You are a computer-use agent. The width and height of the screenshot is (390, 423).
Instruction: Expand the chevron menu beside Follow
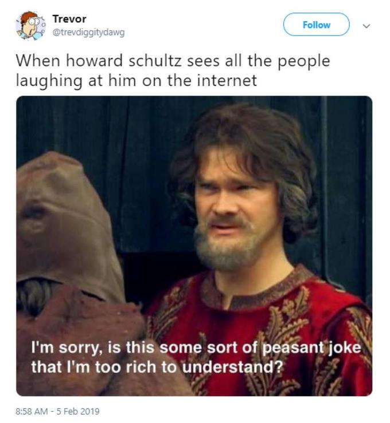click(x=367, y=25)
